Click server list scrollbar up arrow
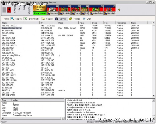156x124 pixels. 154,23
